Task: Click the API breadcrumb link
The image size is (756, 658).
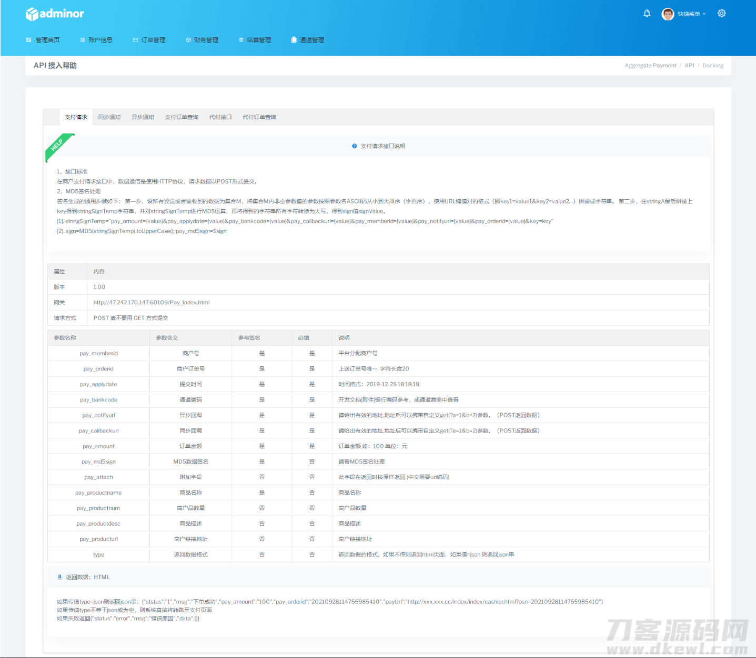Action: (689, 66)
